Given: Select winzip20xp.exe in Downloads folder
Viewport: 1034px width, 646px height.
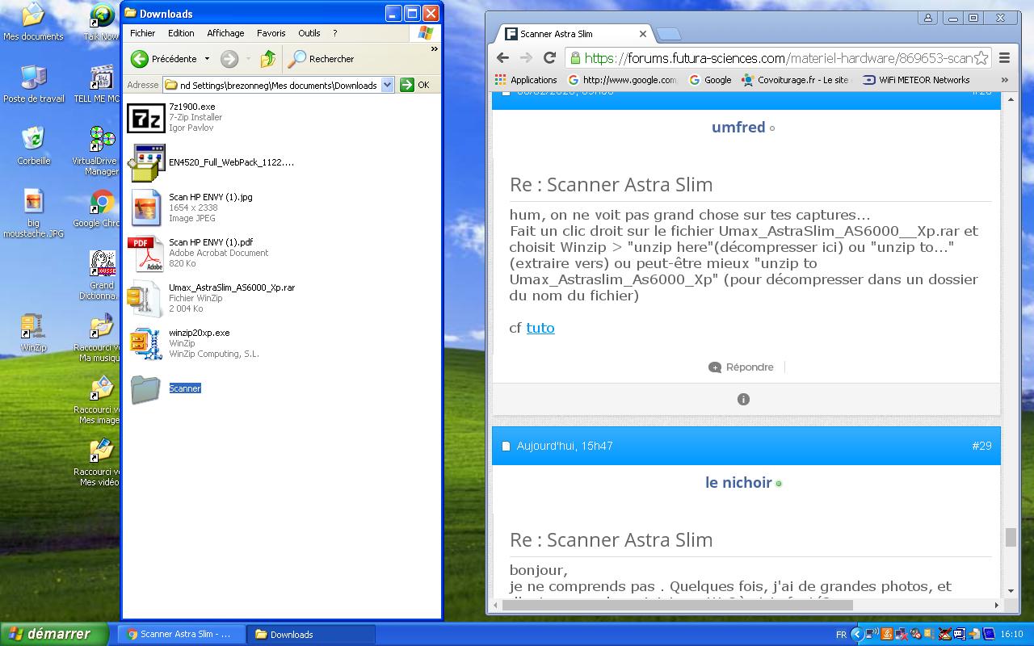Looking at the screenshot, I should 146,343.
